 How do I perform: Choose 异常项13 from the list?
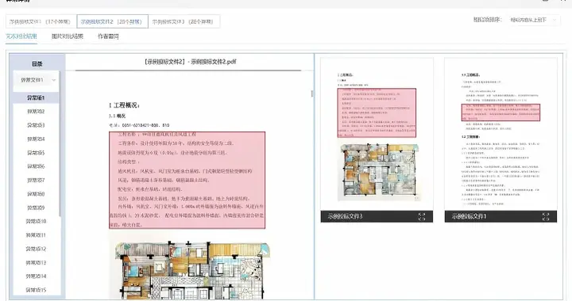(x=36, y=263)
